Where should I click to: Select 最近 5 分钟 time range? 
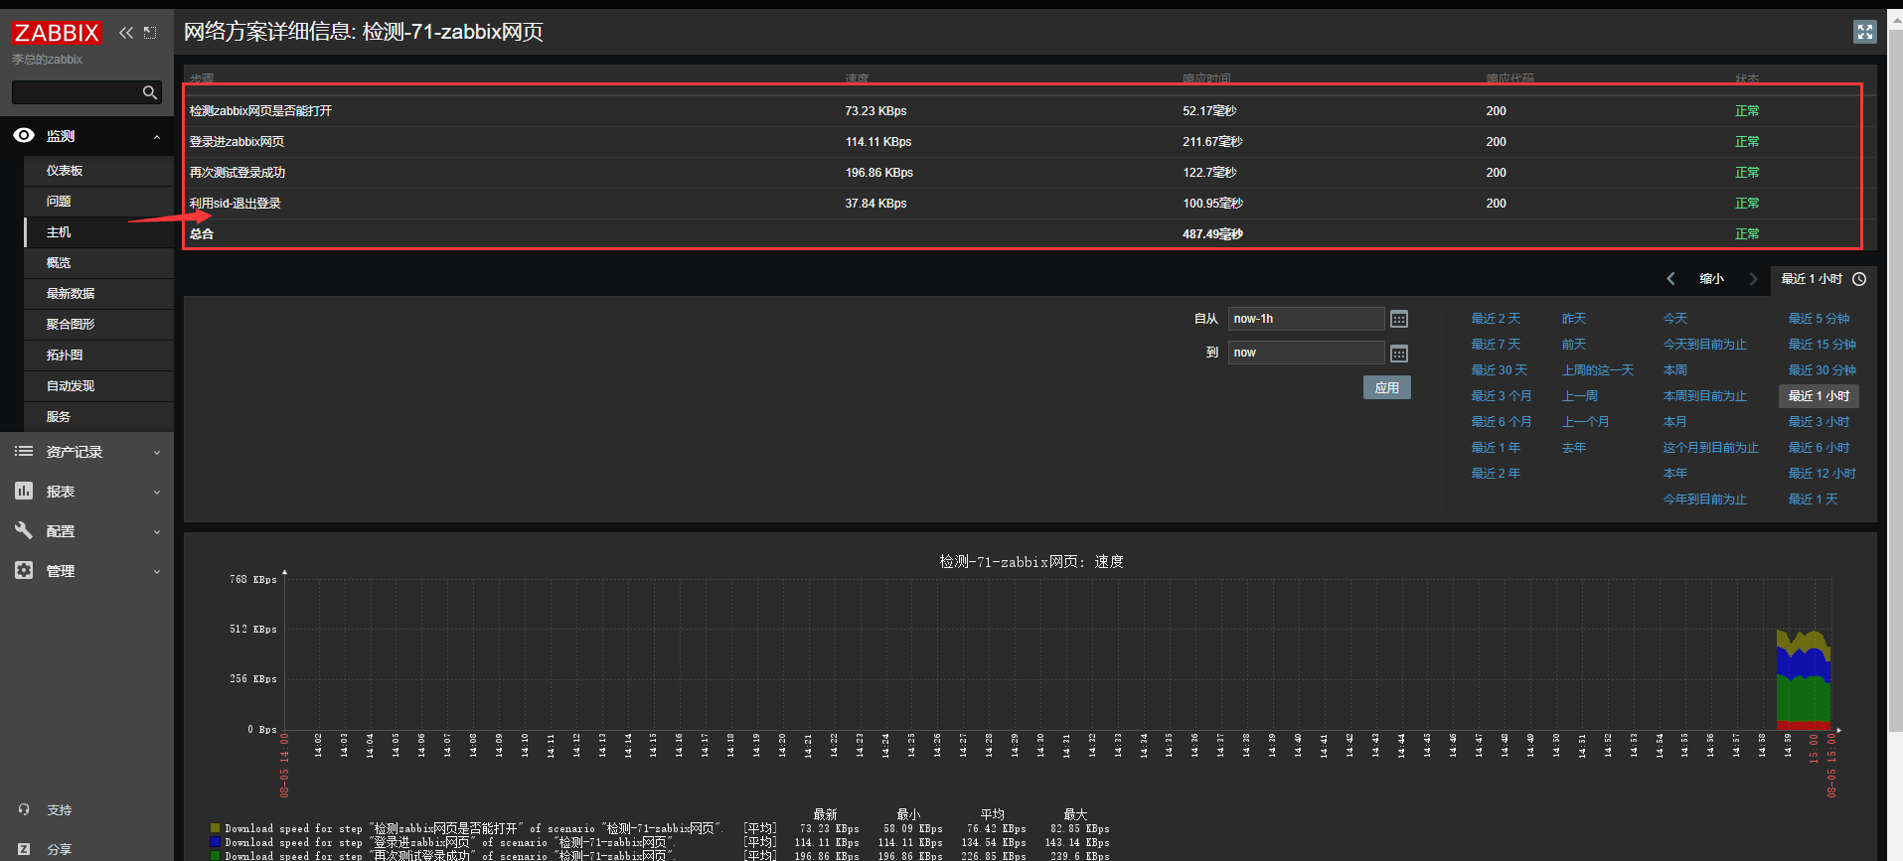point(1819,319)
